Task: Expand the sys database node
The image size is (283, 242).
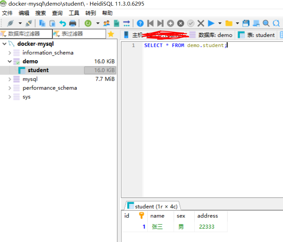Action: pyautogui.click(x=10, y=97)
